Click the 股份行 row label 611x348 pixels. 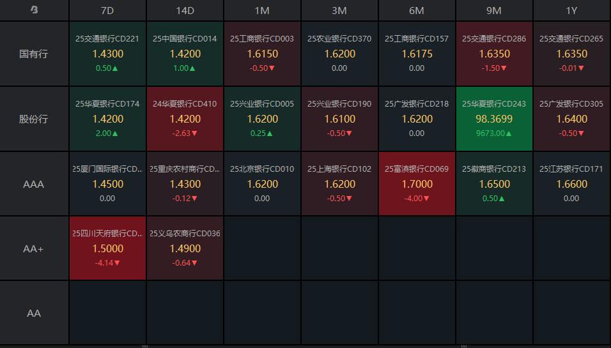tap(34, 119)
